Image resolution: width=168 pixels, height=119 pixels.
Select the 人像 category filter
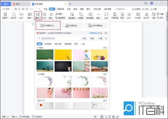click(83, 44)
